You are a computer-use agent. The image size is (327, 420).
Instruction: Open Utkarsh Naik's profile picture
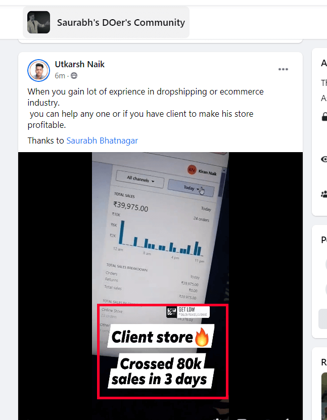[38, 70]
